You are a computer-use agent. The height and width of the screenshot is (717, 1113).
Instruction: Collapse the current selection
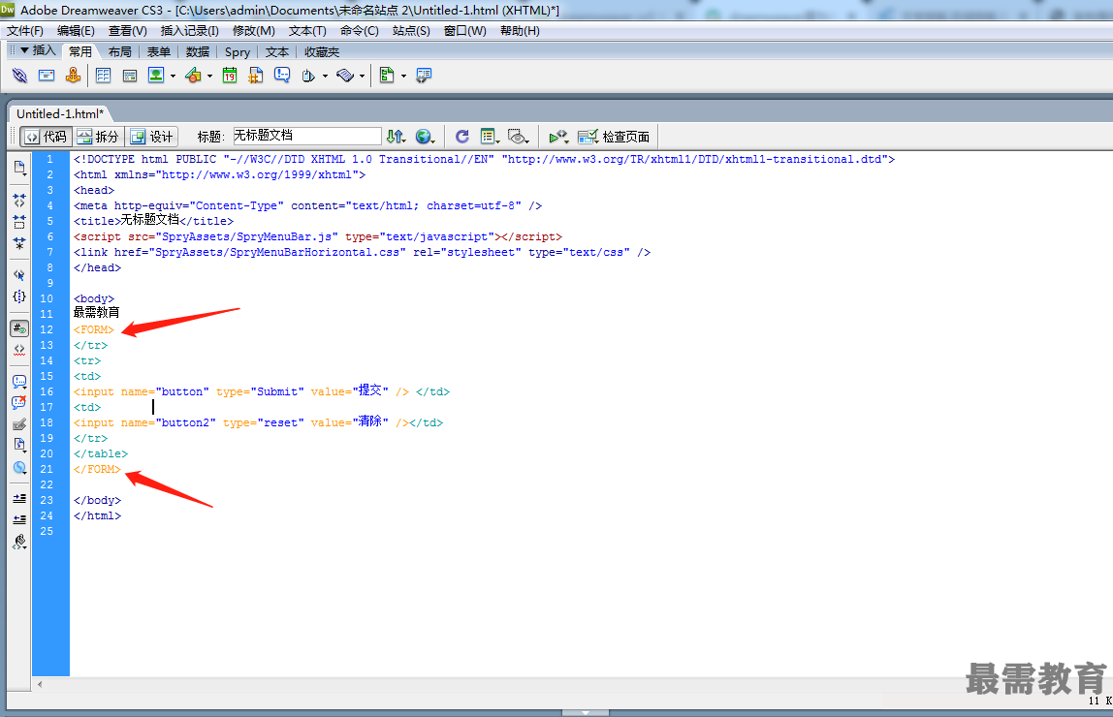tap(19, 222)
